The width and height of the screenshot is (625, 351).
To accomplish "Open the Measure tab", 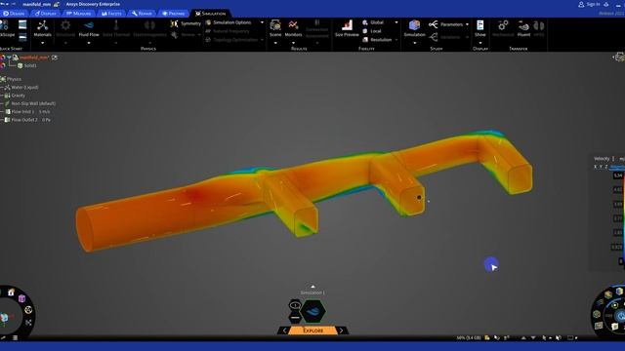I will point(78,14).
